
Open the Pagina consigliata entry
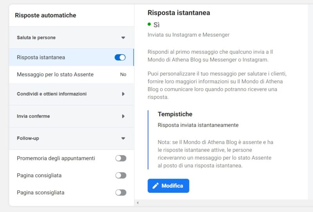coord(39,175)
